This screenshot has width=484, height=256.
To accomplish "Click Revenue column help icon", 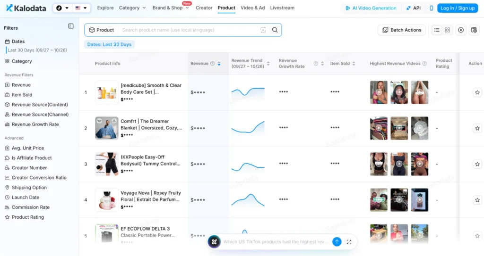I will pyautogui.click(x=212, y=64).
